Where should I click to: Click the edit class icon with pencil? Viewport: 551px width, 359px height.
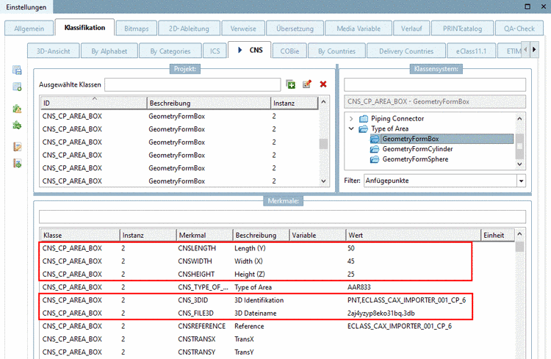pyautogui.click(x=307, y=84)
